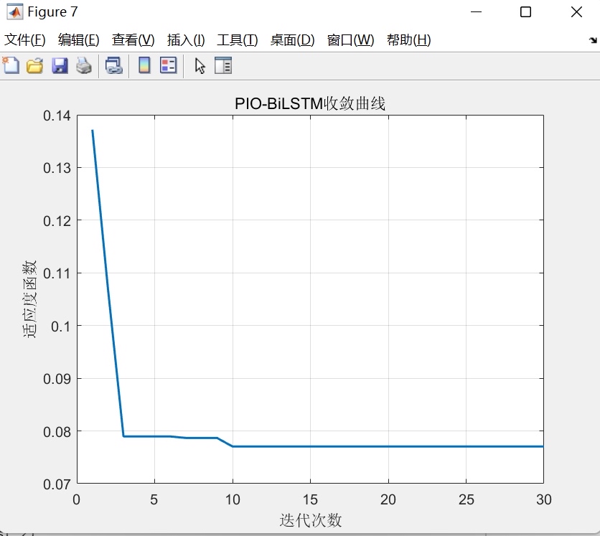The width and height of the screenshot is (600, 536).
Task: Click the x-axis tick label 5
Action: [x=154, y=499]
